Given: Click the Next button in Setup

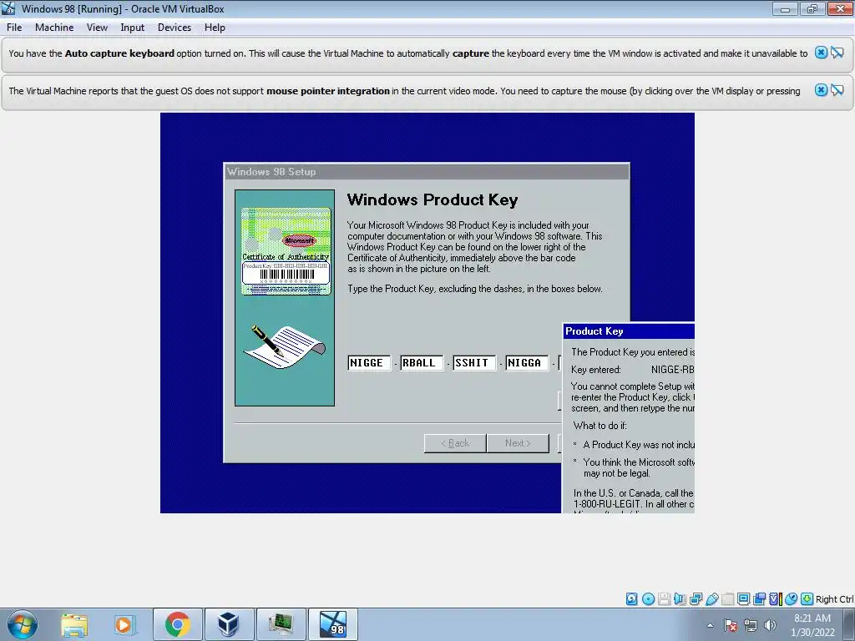Looking at the screenshot, I should point(518,443).
